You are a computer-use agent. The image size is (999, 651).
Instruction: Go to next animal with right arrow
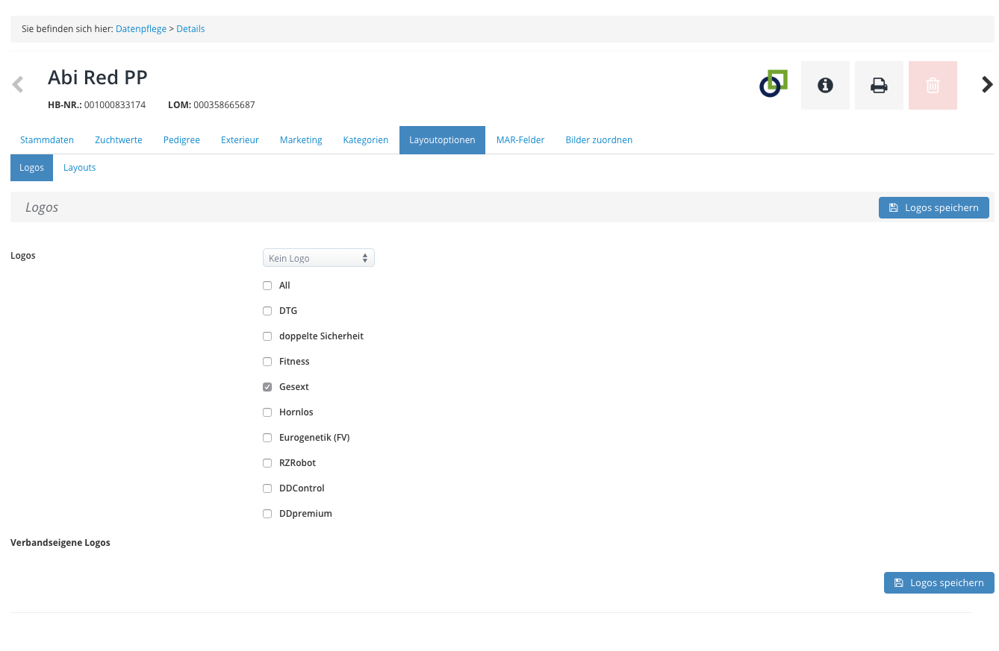(x=987, y=84)
